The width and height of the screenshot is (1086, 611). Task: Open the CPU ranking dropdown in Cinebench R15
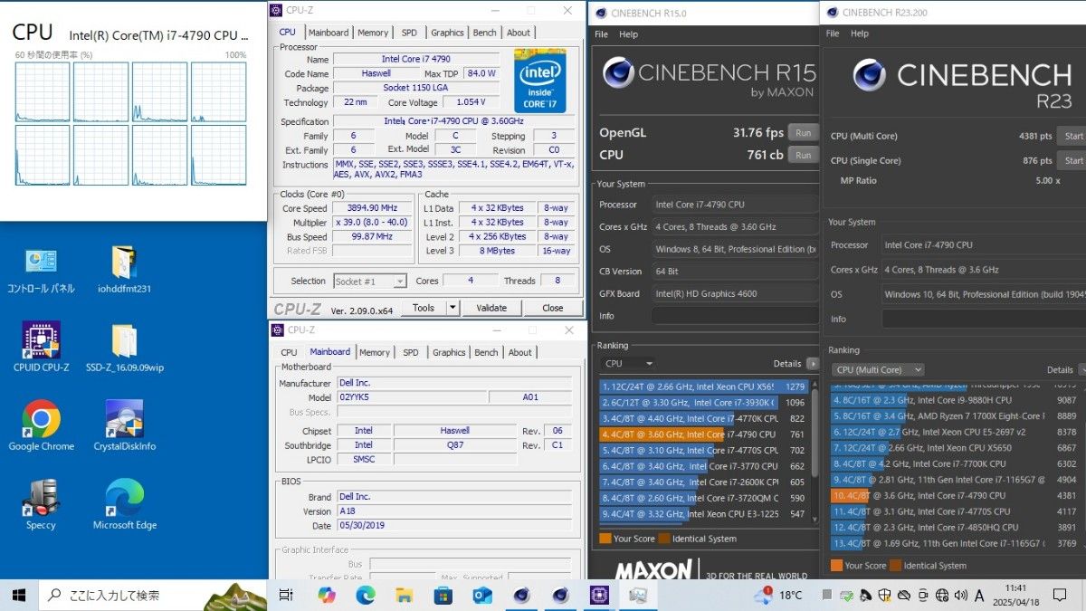[628, 364]
